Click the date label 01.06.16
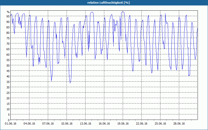The image size is (208, 130). (11, 123)
